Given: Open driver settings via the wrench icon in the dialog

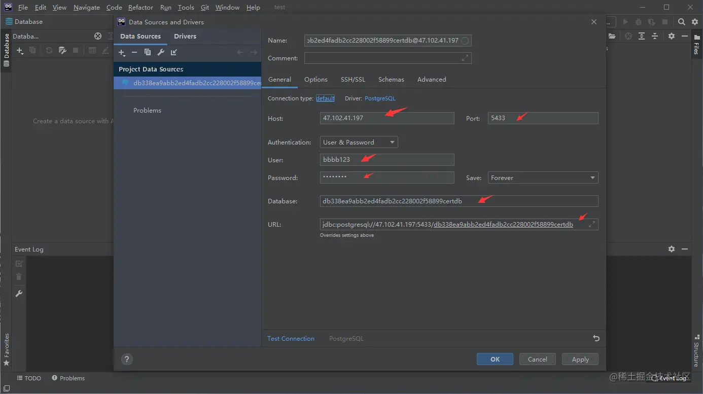Looking at the screenshot, I should pos(161,52).
